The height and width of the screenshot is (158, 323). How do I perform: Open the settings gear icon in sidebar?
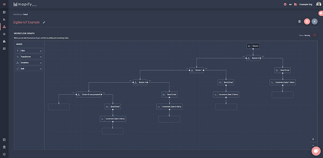[4, 154]
